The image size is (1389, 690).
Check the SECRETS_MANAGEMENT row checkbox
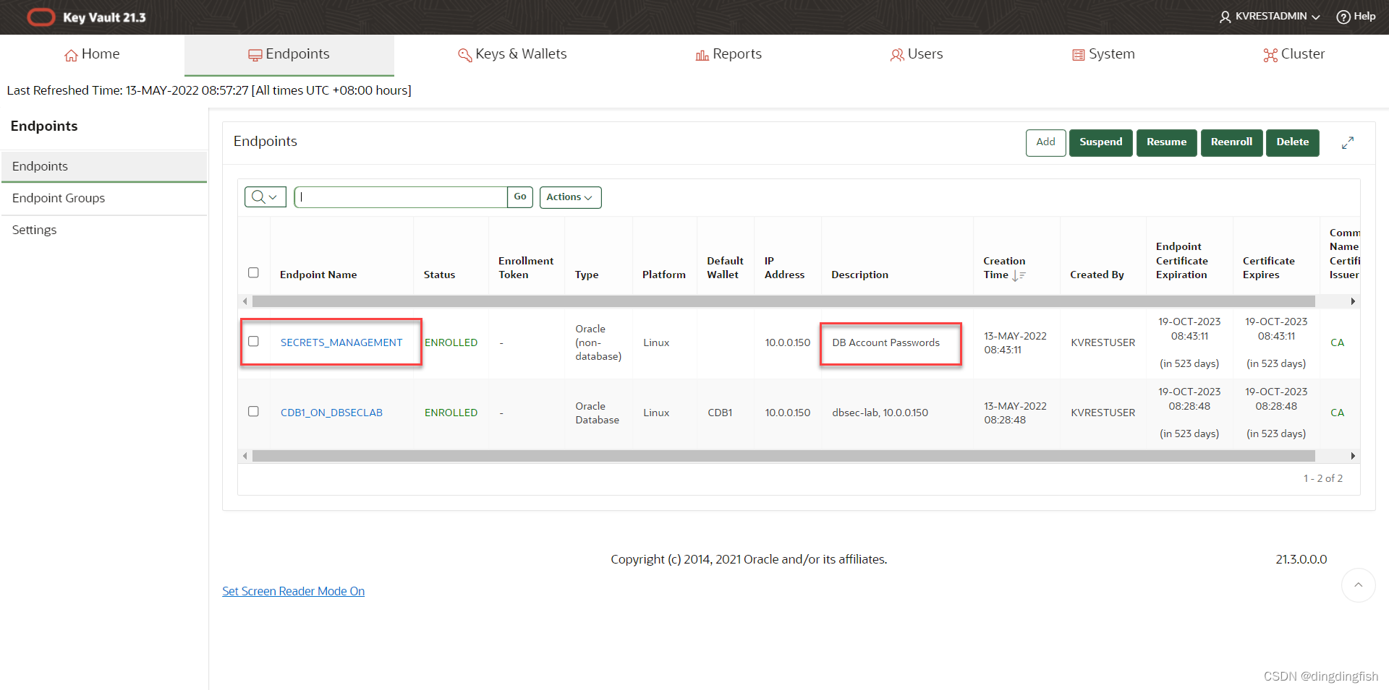253,341
